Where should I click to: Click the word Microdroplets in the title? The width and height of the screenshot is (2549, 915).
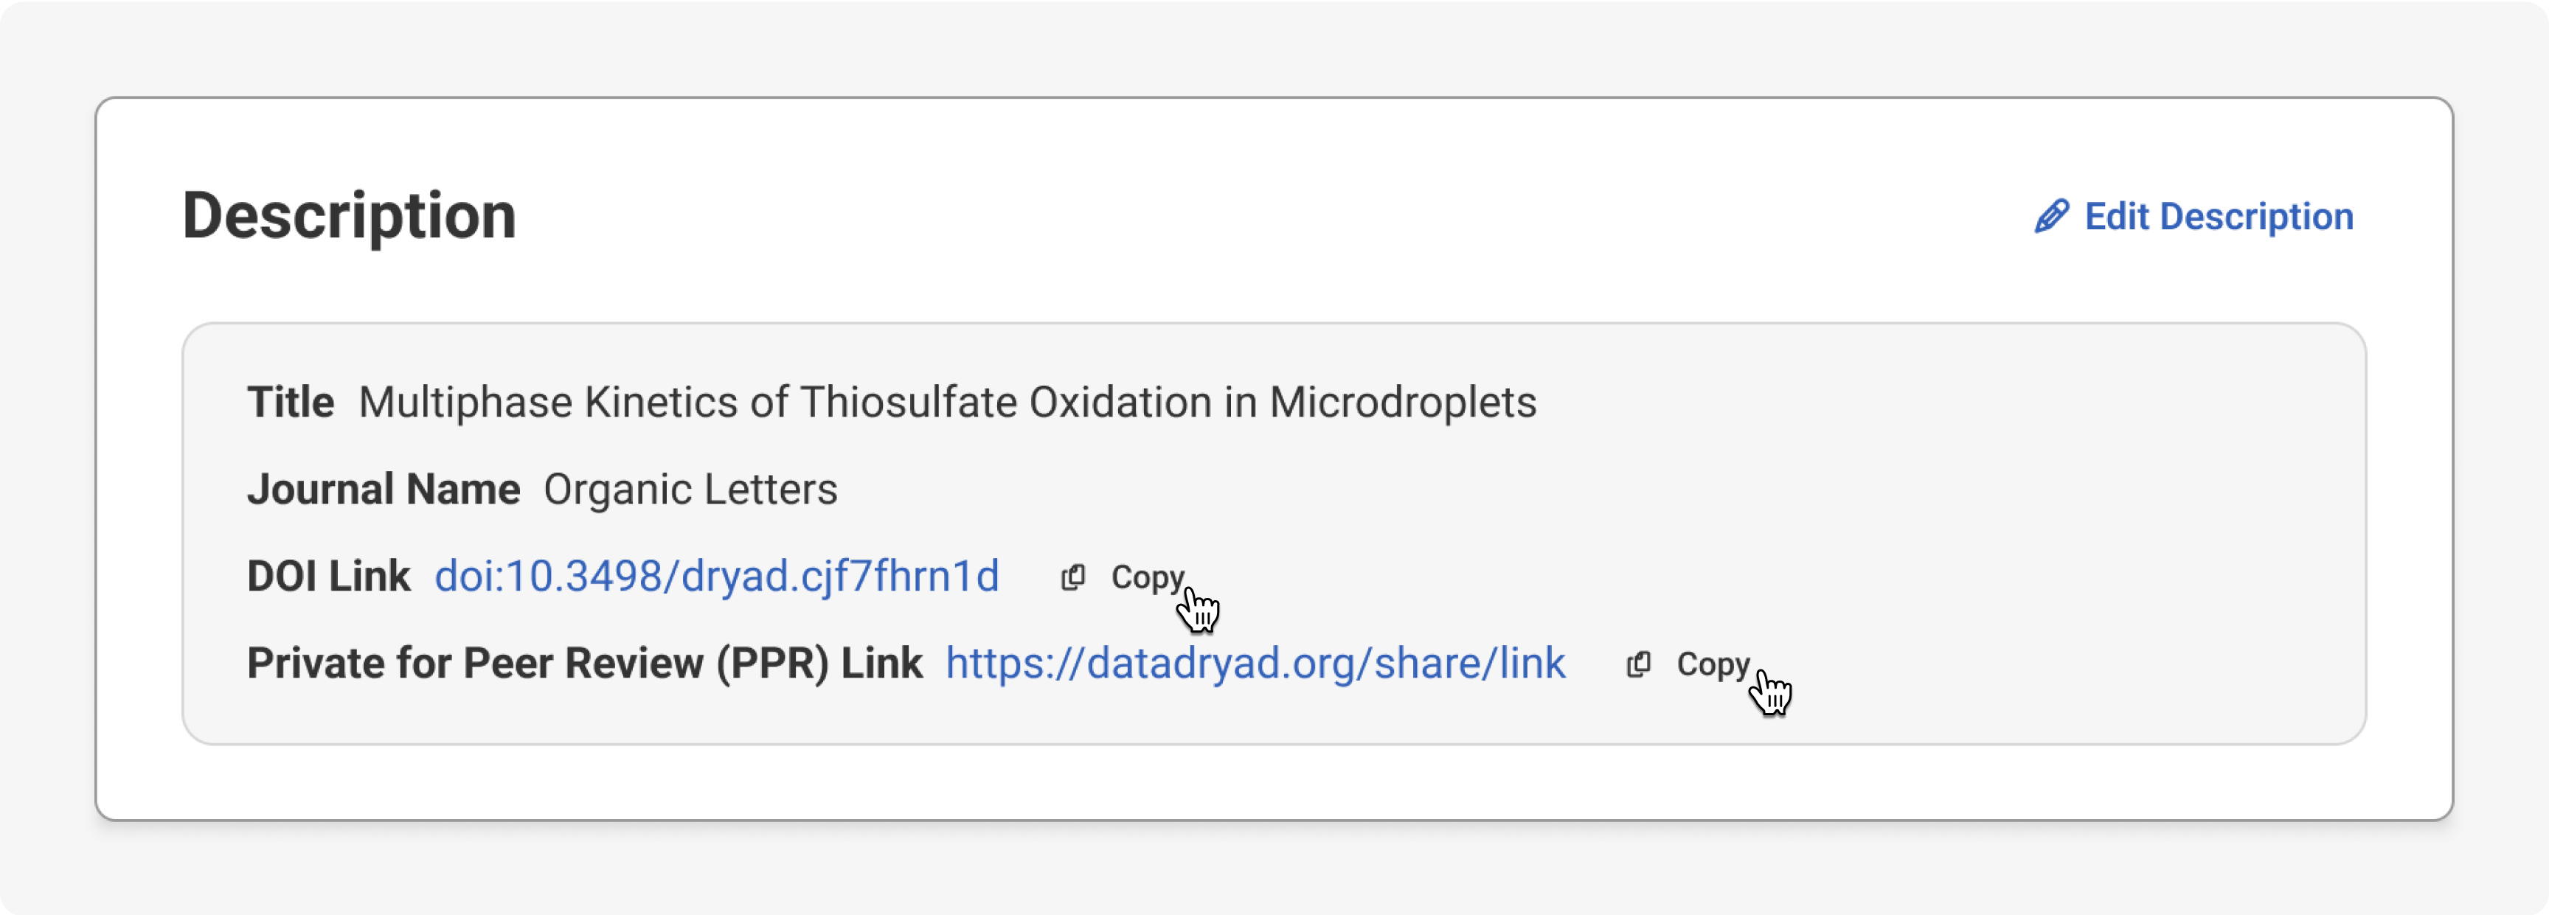[1402, 403]
